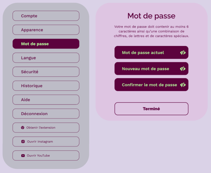Click the Instagram logo icon
211x173 pixels.
pos(23,142)
